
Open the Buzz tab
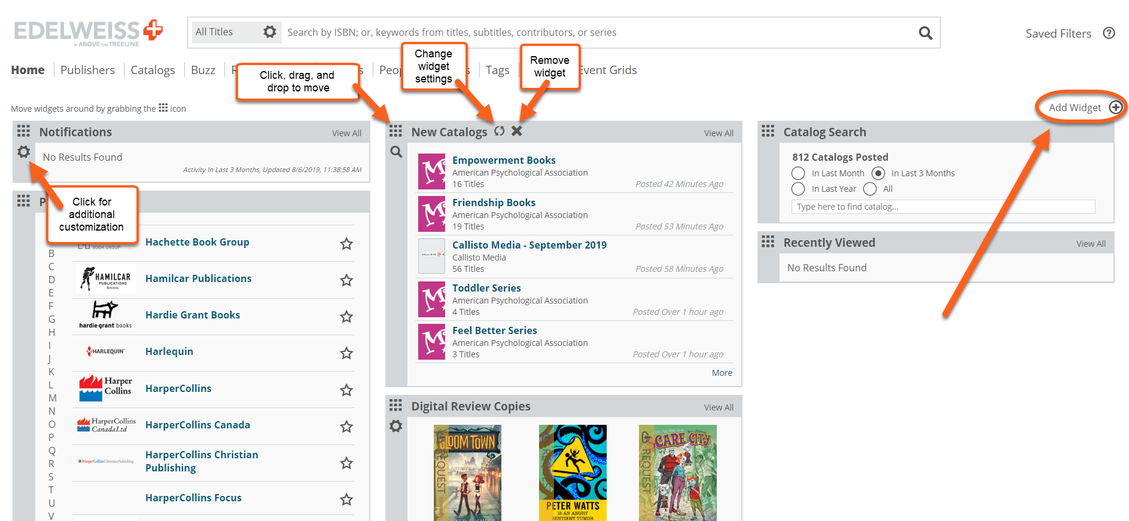pyautogui.click(x=203, y=70)
